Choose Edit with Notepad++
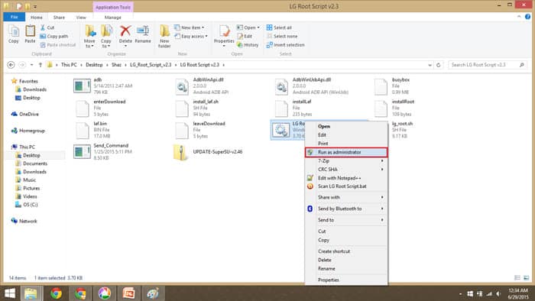The width and height of the screenshot is (535, 301). pos(346,178)
